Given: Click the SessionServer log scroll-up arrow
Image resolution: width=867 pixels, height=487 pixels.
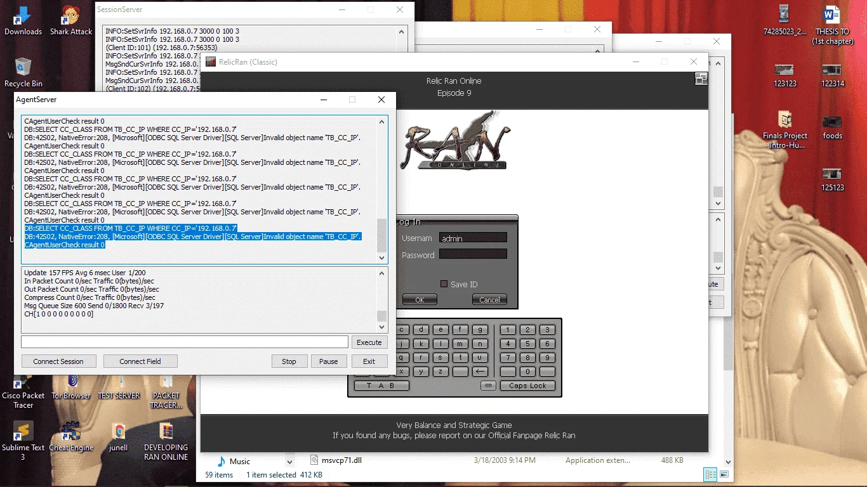Looking at the screenshot, I should pos(402,30).
